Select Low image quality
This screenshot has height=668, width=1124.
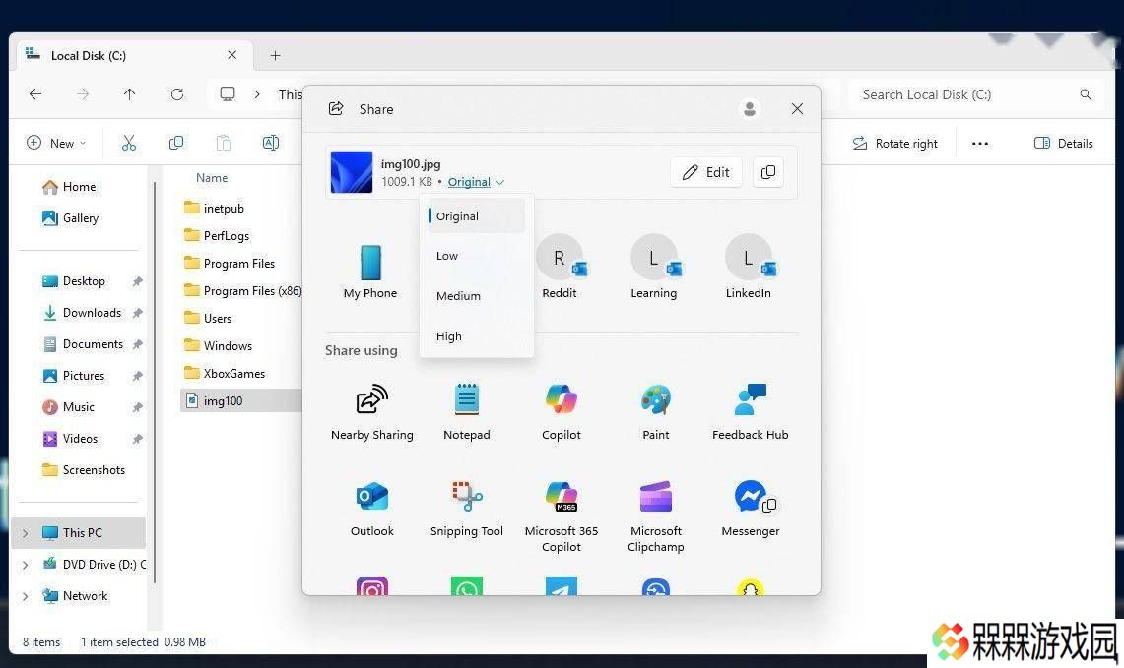tap(476, 256)
